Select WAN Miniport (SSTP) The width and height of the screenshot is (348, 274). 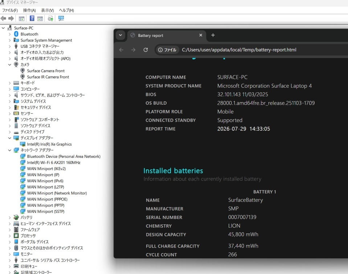46,211
